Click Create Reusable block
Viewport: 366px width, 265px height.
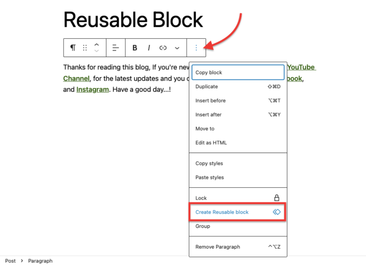tap(238, 212)
